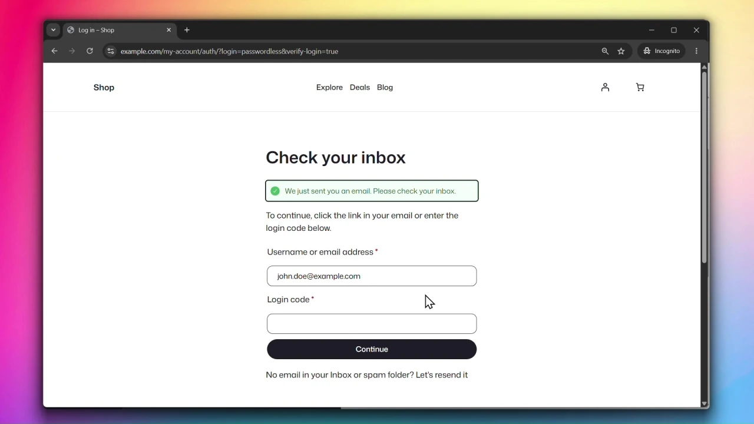The image size is (754, 424).
Task: Go to Blog menu item
Action: click(x=385, y=87)
